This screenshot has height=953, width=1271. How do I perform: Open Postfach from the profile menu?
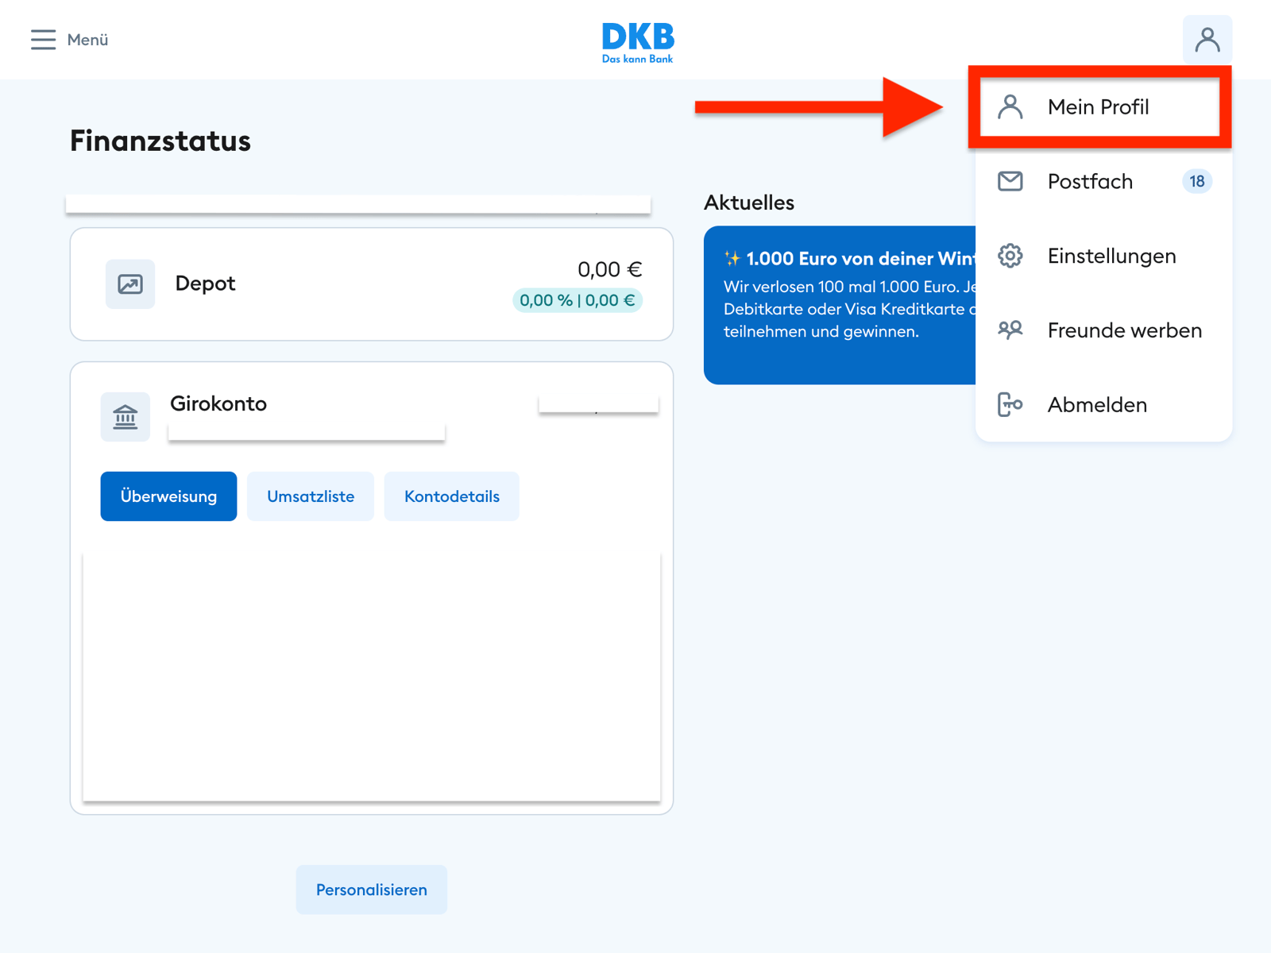[1090, 181]
